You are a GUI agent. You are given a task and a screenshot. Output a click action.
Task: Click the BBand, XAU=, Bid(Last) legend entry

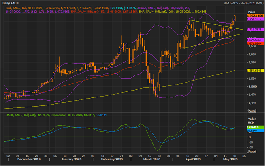click(x=153, y=8)
